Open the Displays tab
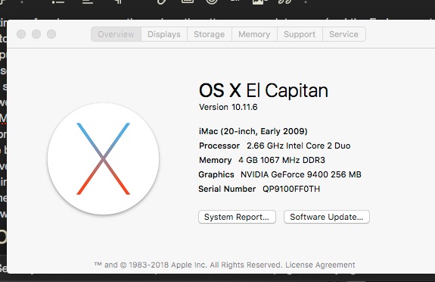Screen dimensions: 435x282 tap(164, 34)
